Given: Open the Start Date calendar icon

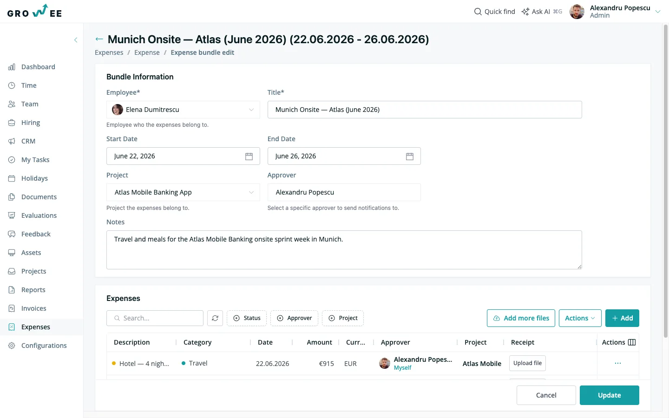Looking at the screenshot, I should click(x=249, y=157).
